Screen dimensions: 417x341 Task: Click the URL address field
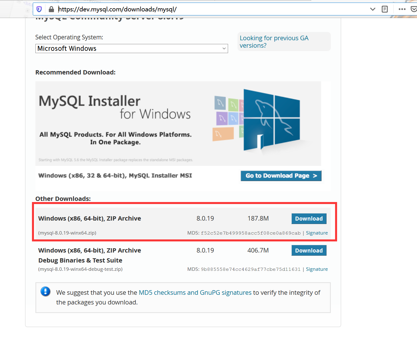[211, 9]
